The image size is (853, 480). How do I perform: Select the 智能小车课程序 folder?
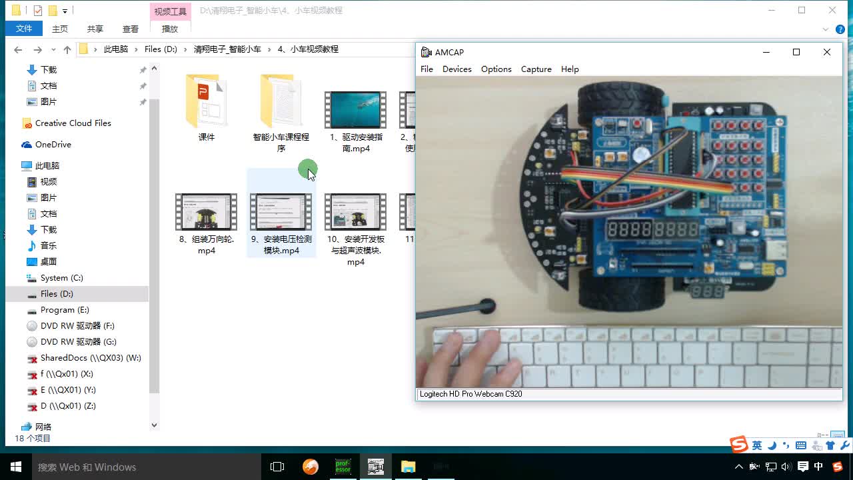[x=281, y=113]
